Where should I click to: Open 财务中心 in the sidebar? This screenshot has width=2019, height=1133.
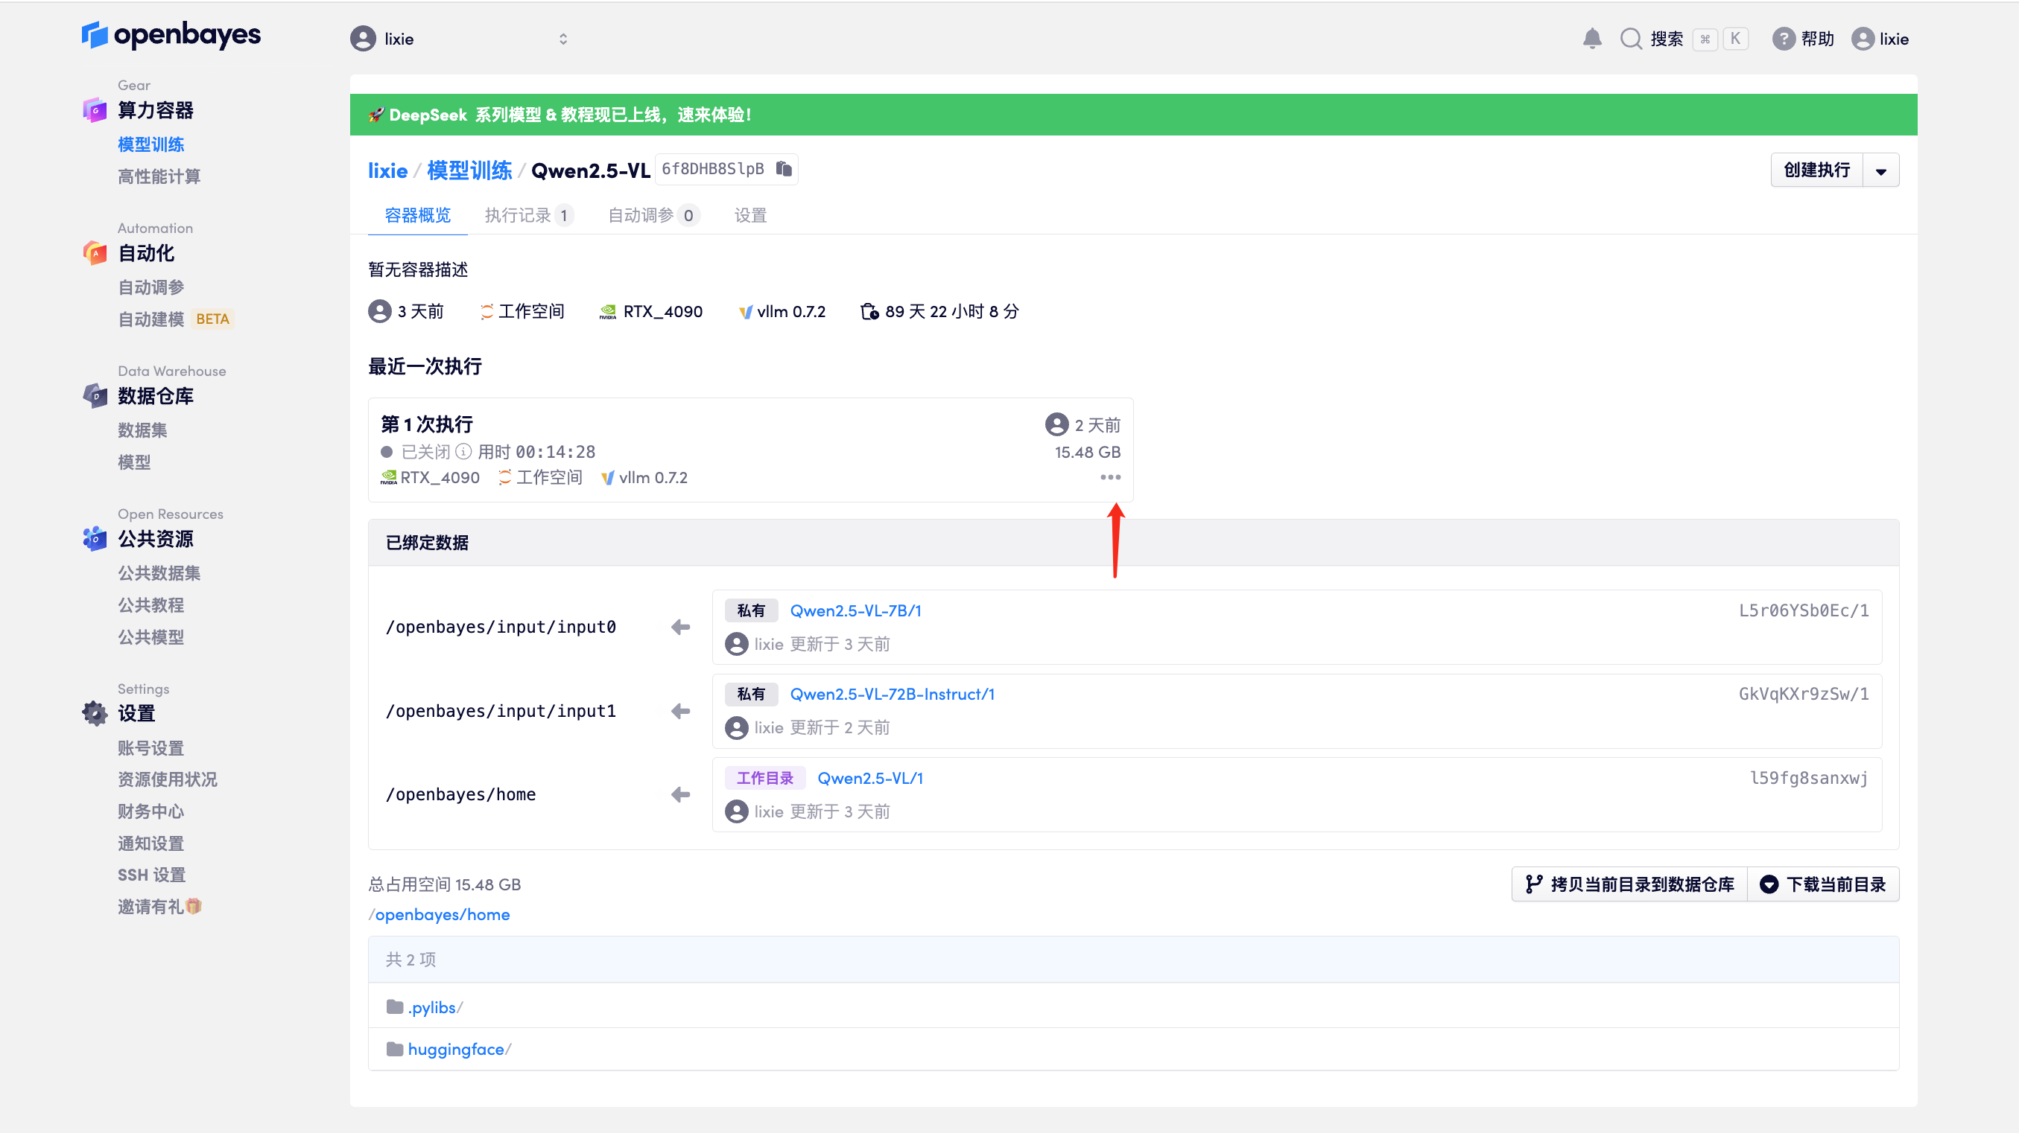150,812
